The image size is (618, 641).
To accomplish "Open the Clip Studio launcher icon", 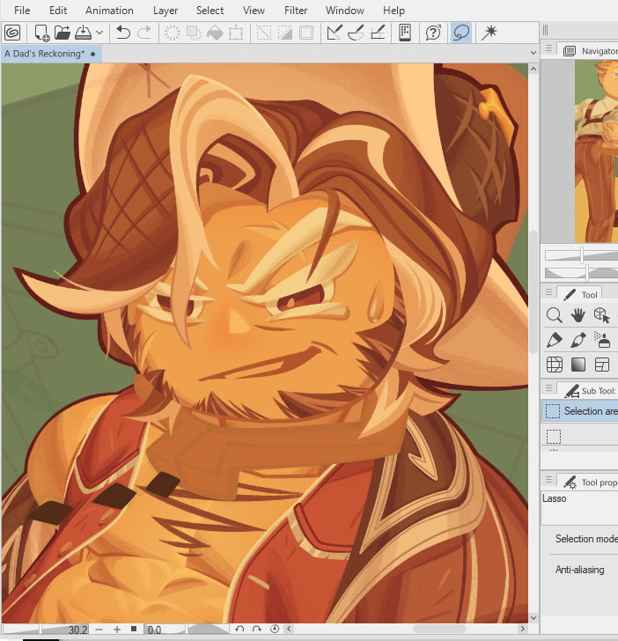I will [12, 33].
